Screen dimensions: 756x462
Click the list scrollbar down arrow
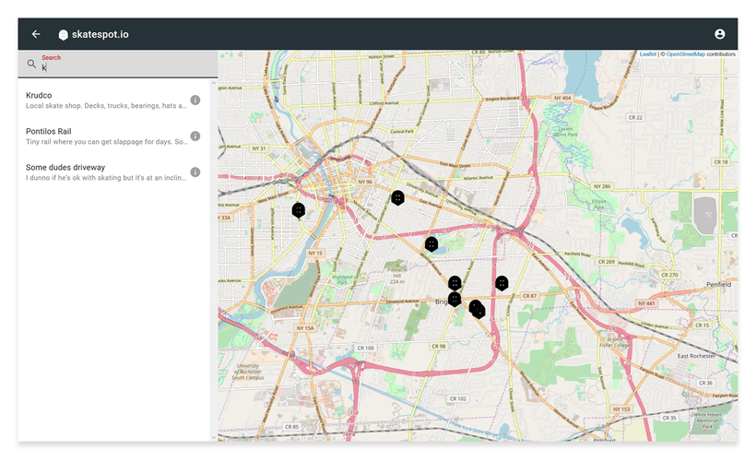tap(214, 437)
